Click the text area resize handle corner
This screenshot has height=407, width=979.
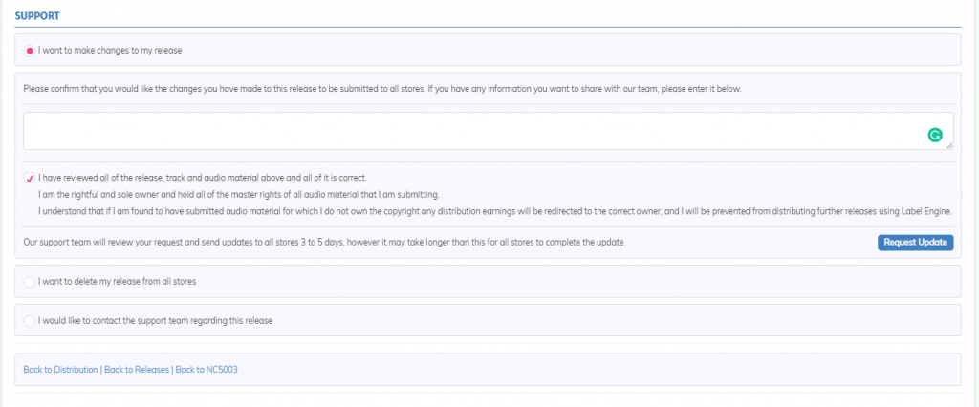[x=949, y=145]
